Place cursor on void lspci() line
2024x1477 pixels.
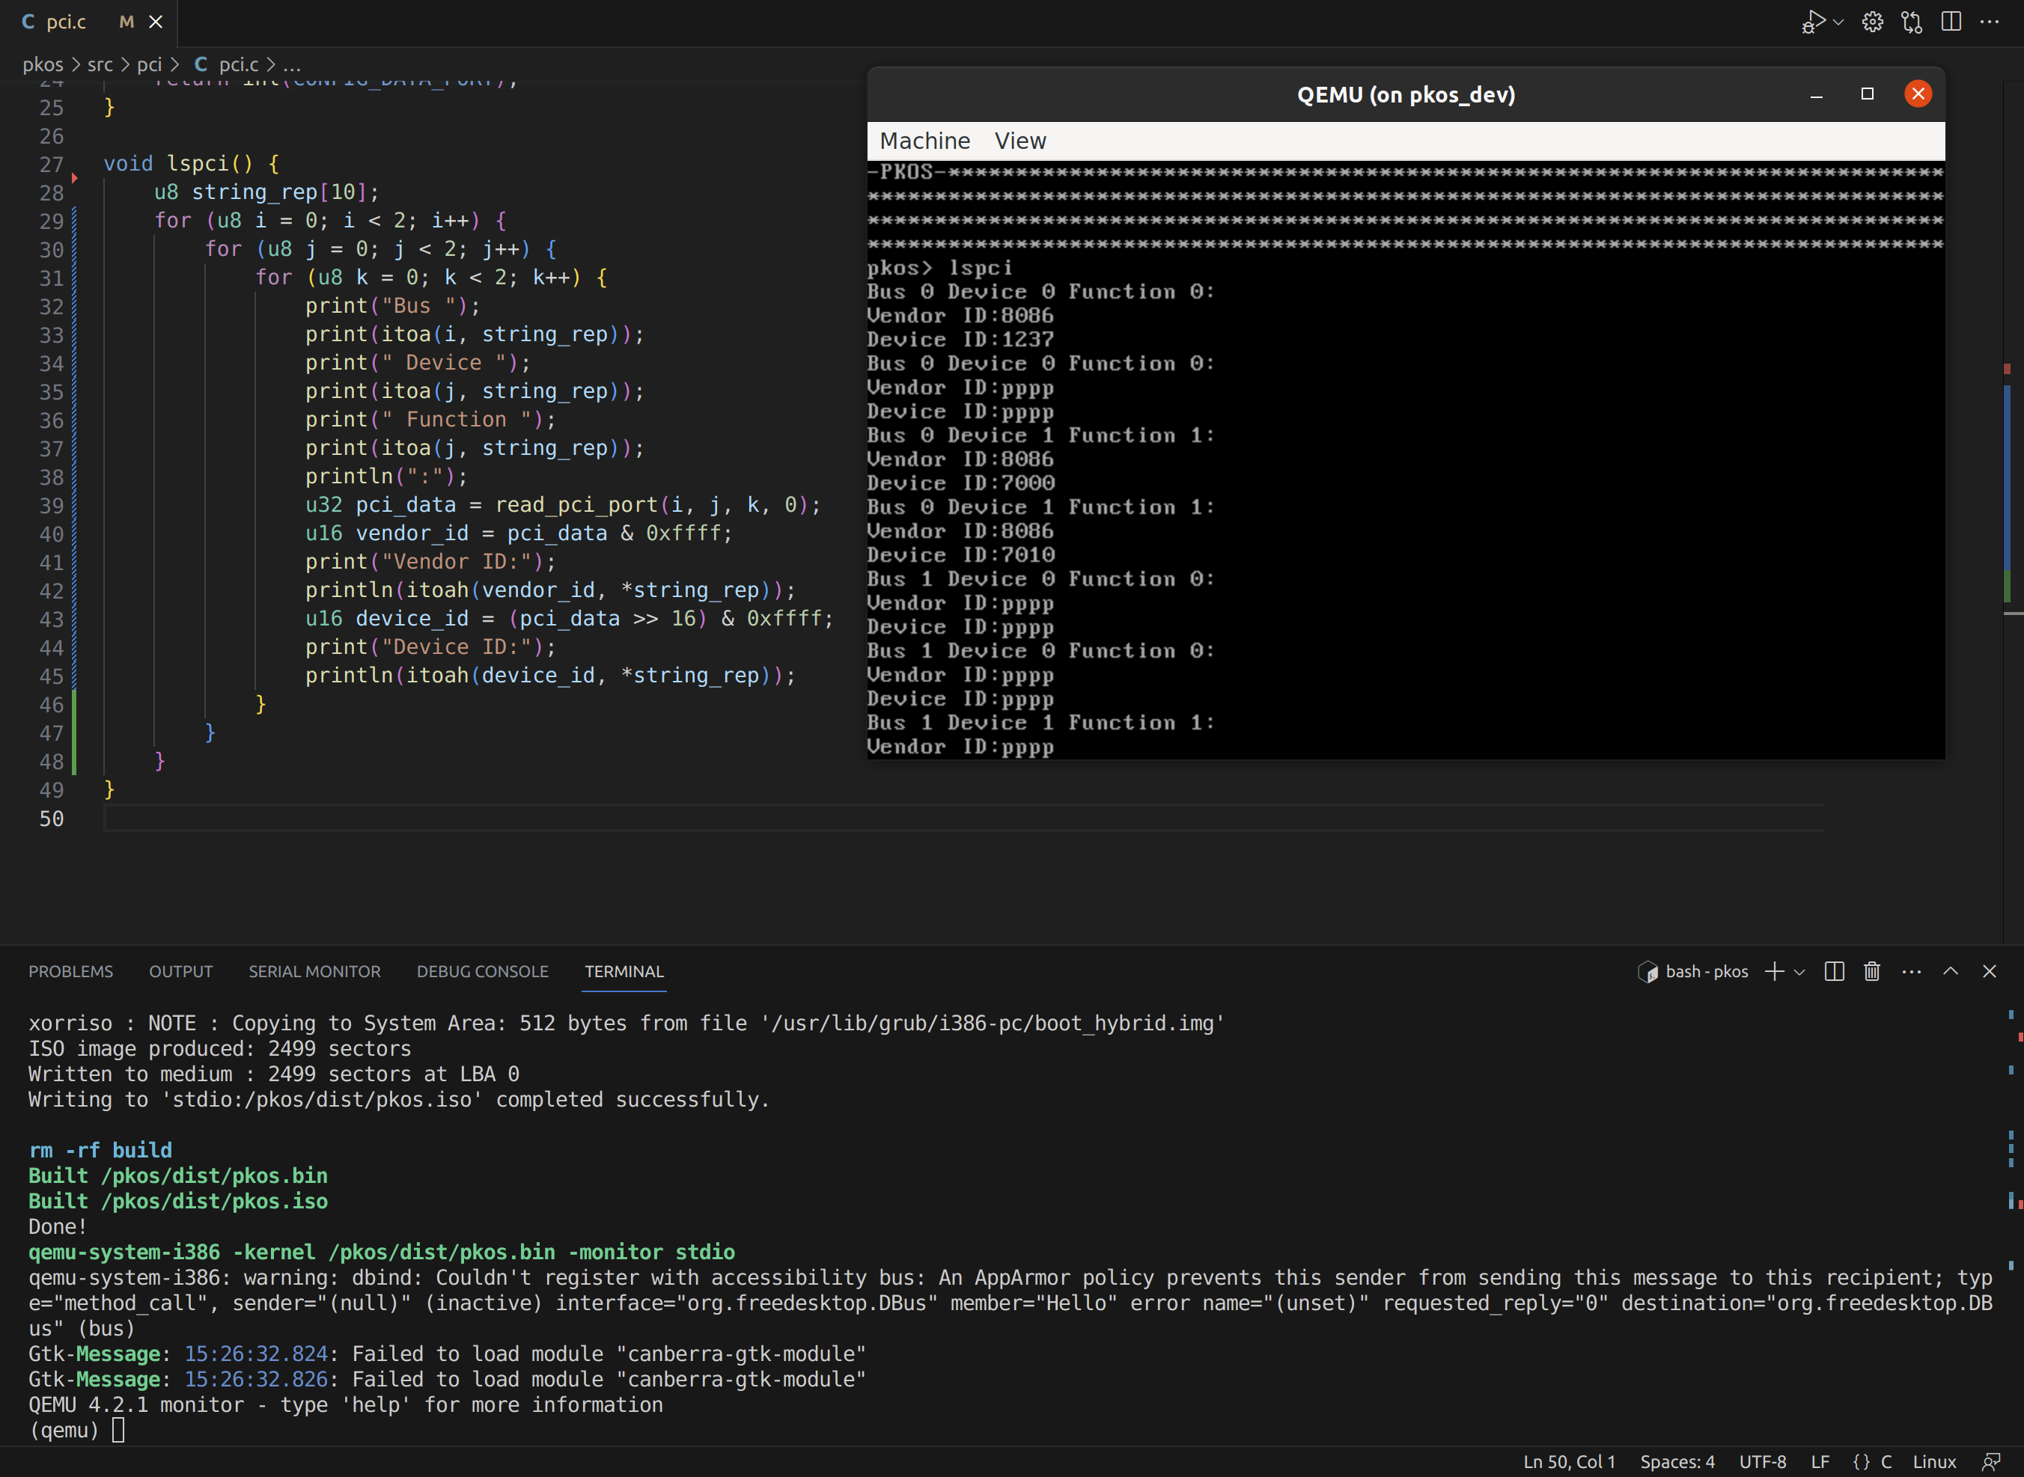(192, 164)
